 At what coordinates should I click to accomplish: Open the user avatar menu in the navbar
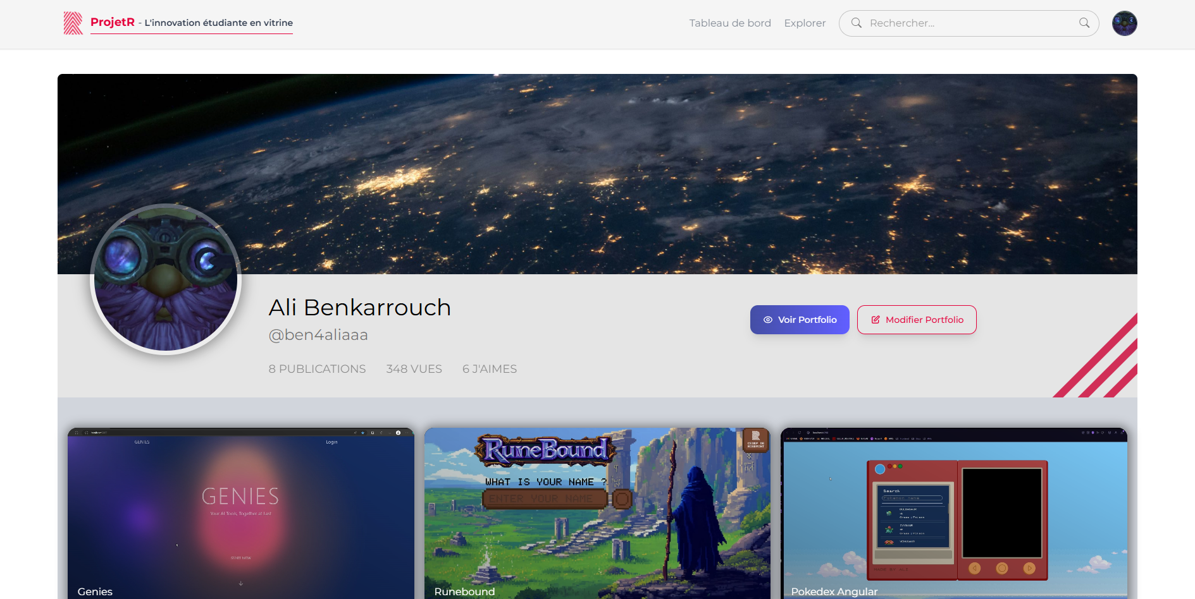[x=1124, y=23]
